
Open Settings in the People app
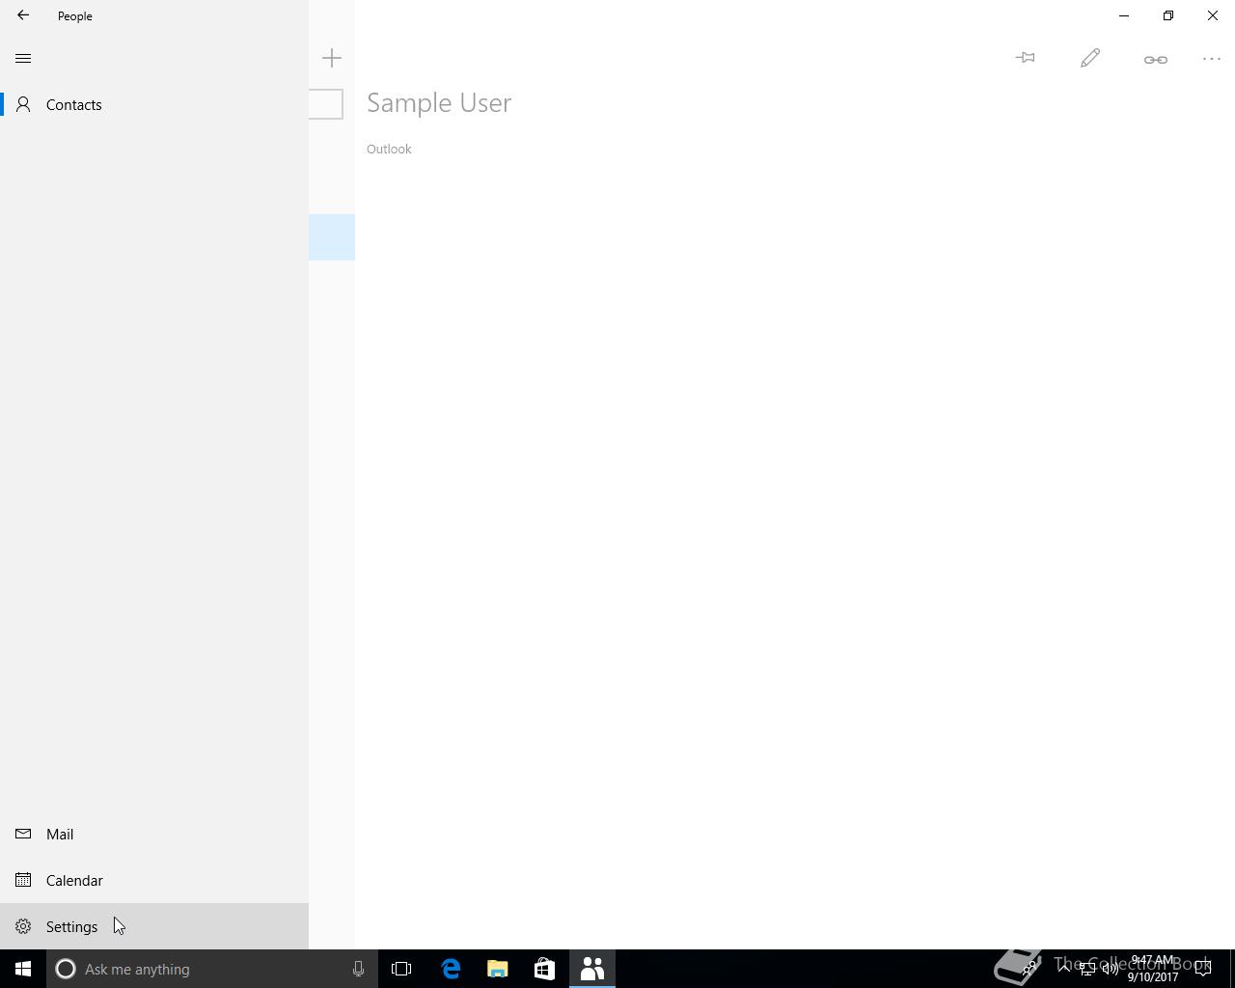(154, 926)
